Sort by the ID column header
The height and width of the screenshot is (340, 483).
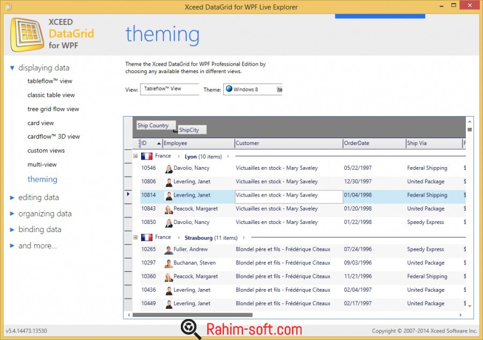click(x=151, y=143)
